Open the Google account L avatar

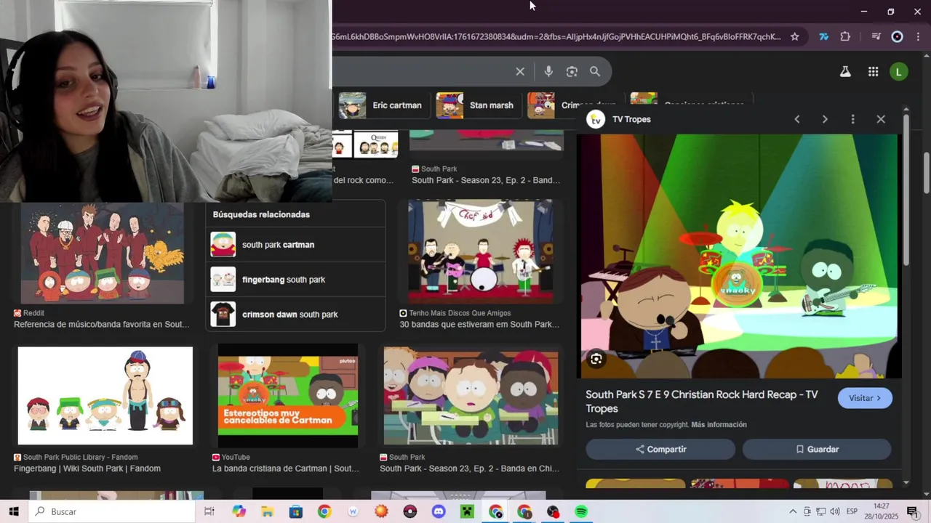coord(899,71)
